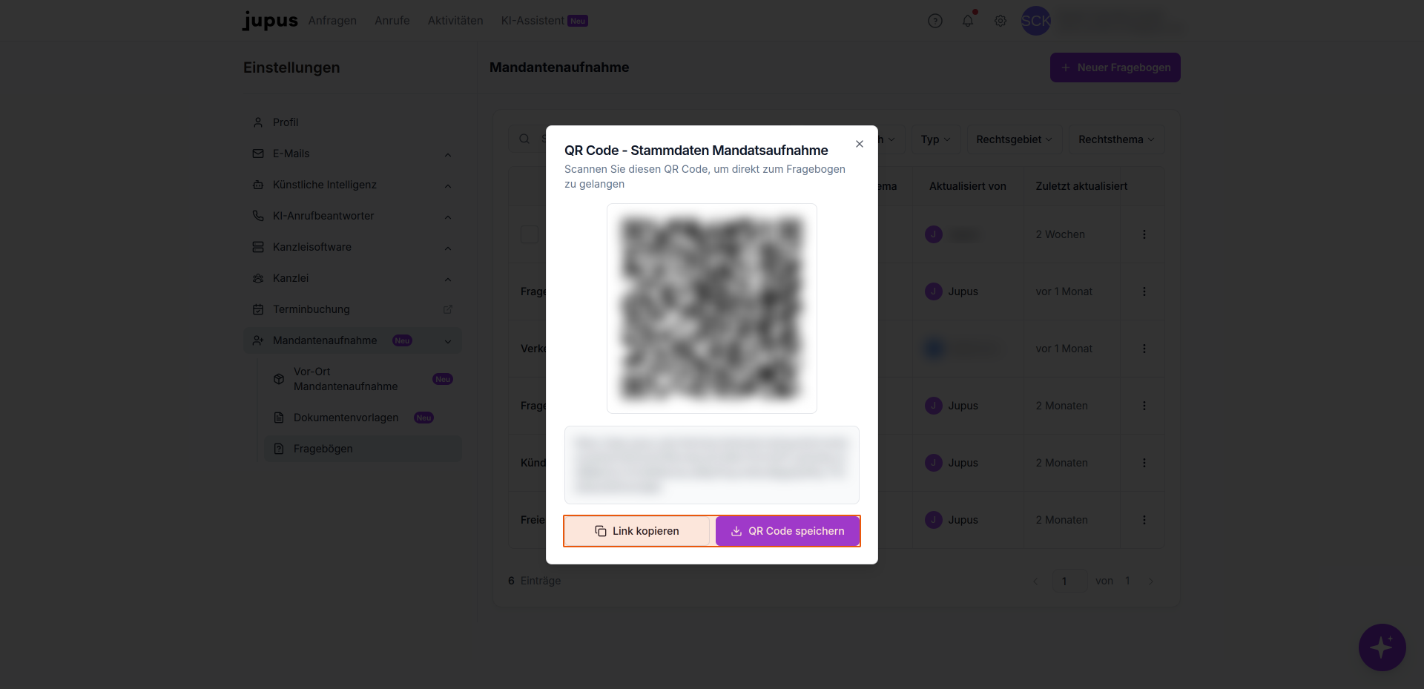1424x689 pixels.
Task: Collapse the Mandantenaufnahme section chevron
Action: [x=448, y=341]
